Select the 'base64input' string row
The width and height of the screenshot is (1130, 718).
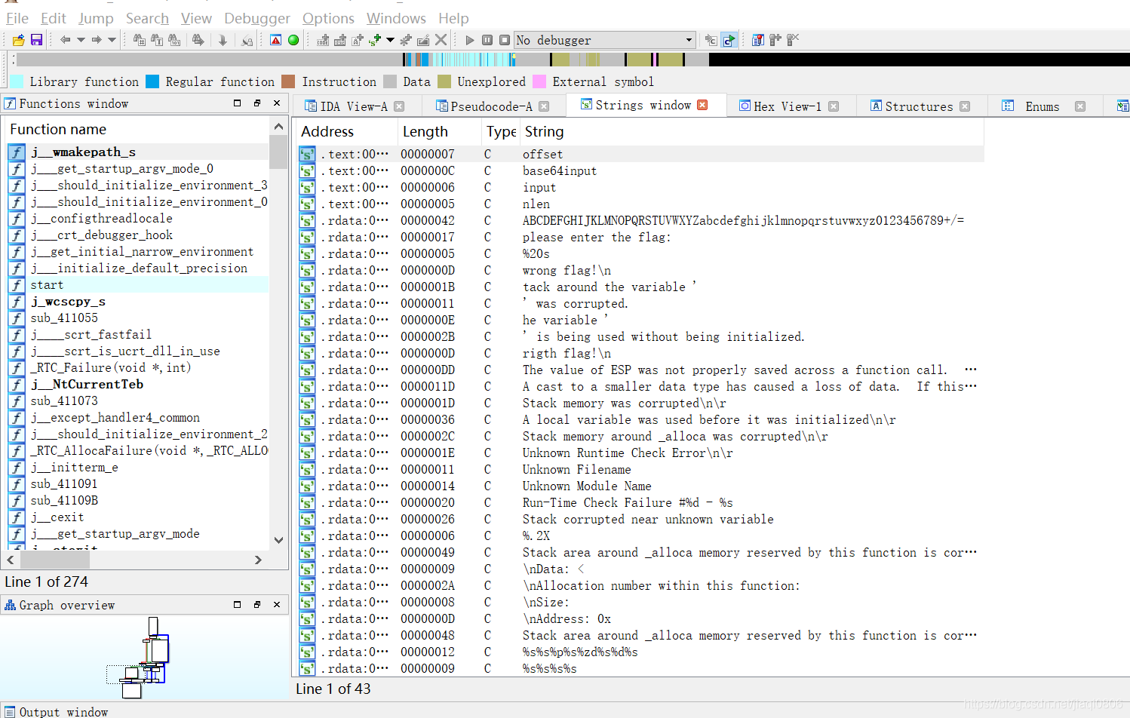tap(640, 170)
